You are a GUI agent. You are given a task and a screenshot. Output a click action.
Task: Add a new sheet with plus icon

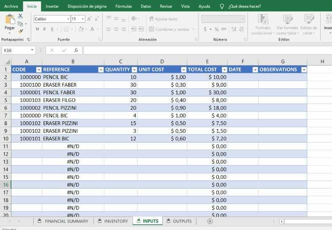click(x=210, y=221)
